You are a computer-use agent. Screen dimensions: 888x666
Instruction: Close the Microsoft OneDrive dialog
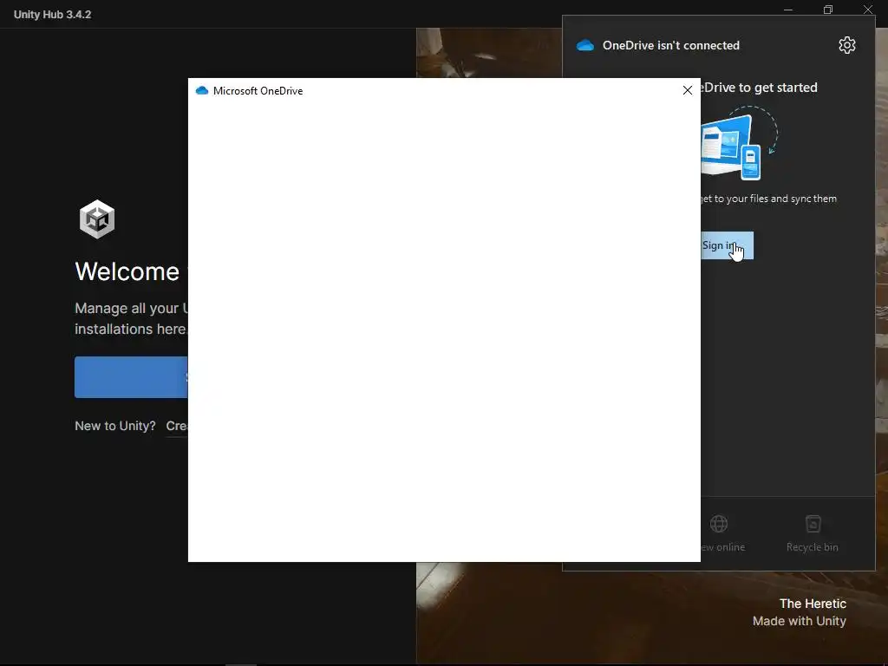point(688,90)
